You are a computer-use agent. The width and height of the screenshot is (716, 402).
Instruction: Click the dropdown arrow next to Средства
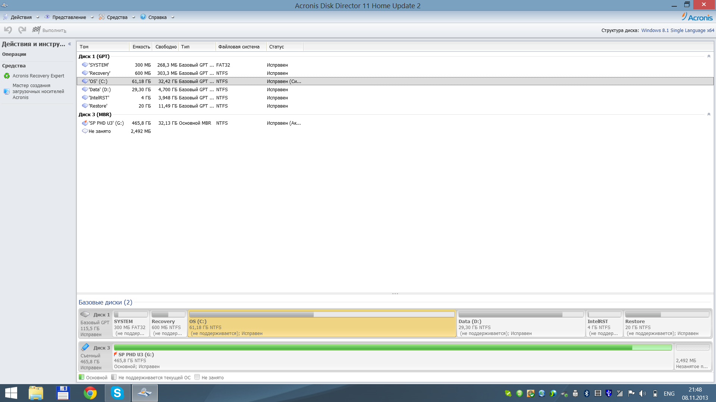coord(134,17)
